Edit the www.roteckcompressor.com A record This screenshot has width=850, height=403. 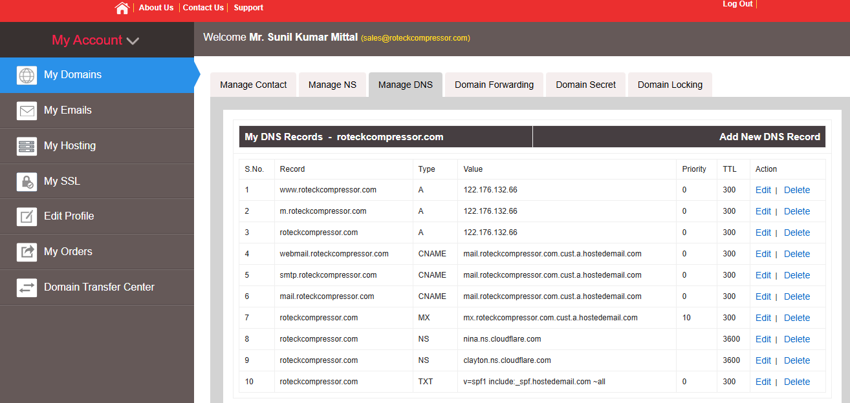(763, 190)
